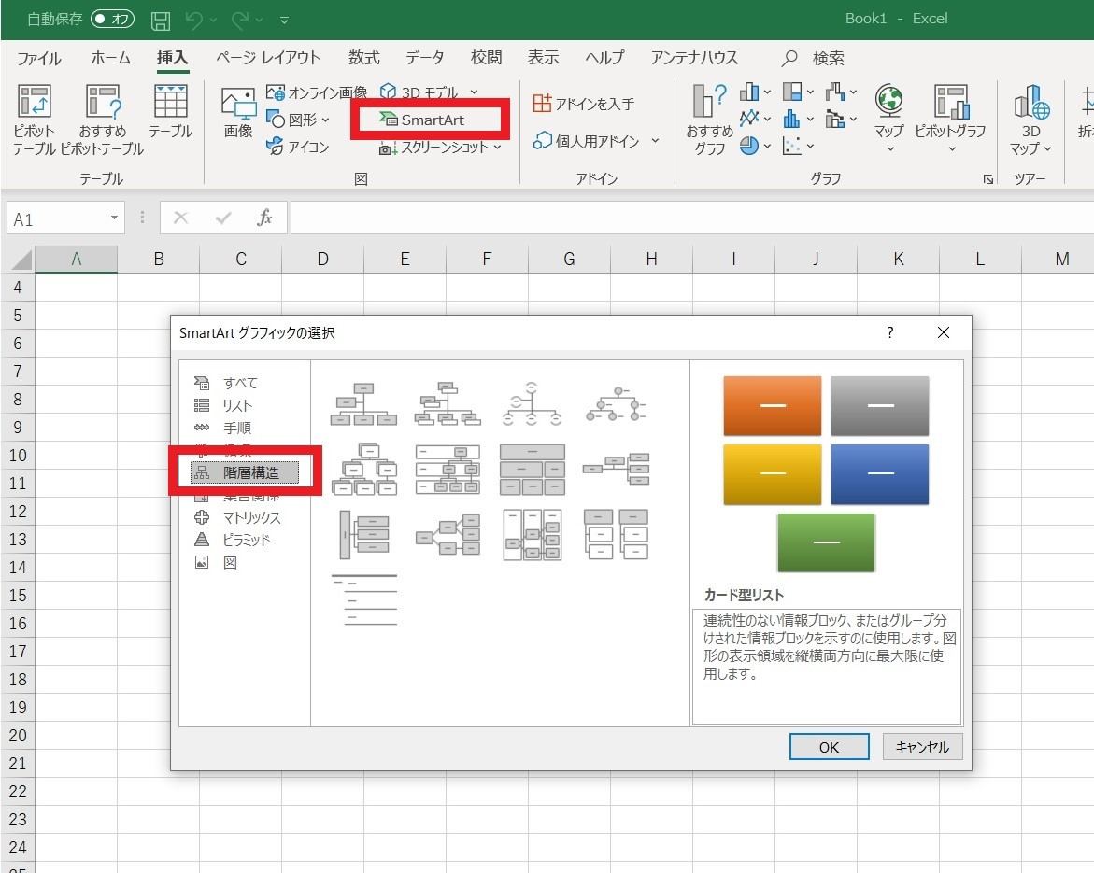Open the グラフ group dialog launcher
1094x873 pixels.
pos(987,179)
